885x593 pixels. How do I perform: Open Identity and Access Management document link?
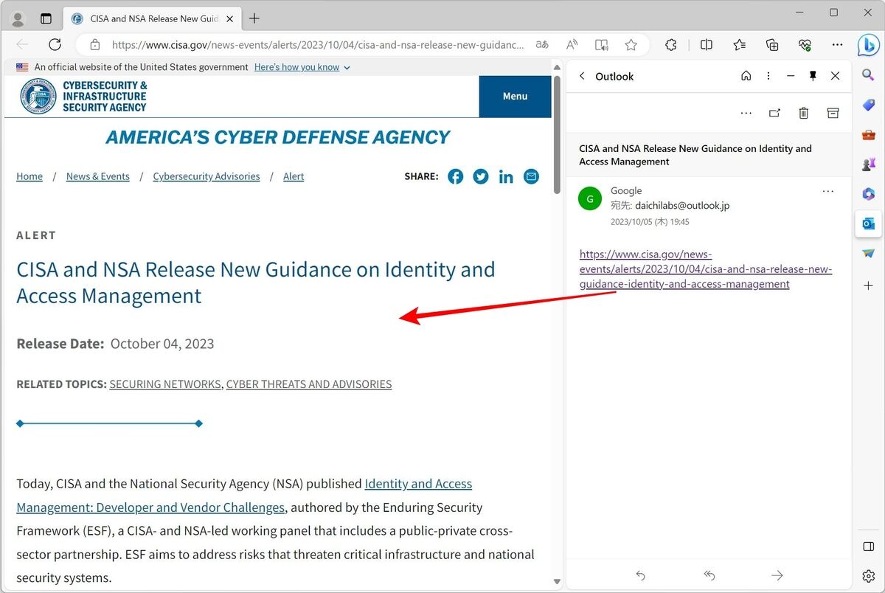tap(244, 496)
